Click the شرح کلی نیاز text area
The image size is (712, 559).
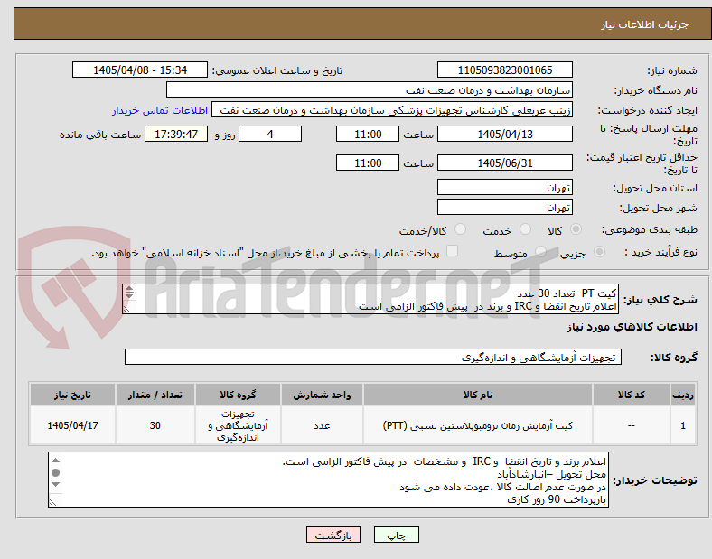[370, 299]
